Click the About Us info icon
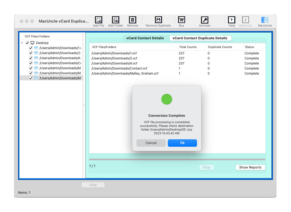The height and width of the screenshot is (212, 291). click(245, 20)
